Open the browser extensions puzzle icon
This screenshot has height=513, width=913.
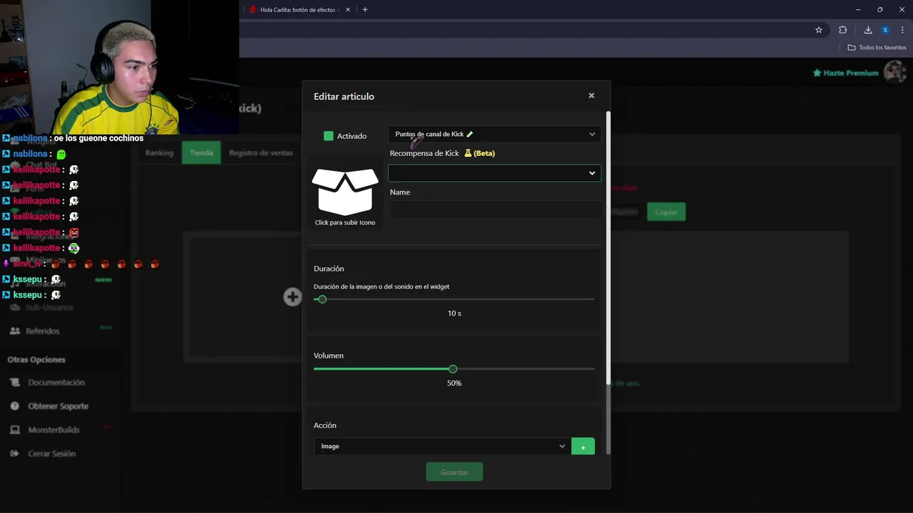pyautogui.click(x=843, y=30)
